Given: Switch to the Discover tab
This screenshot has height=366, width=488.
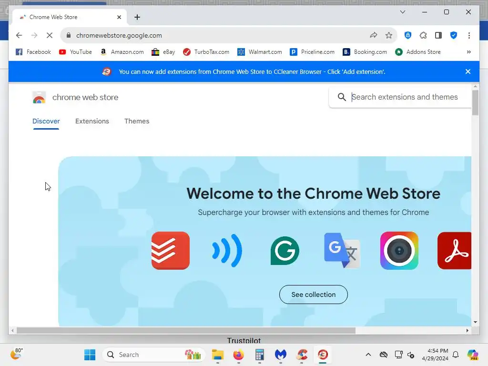Looking at the screenshot, I should (46, 122).
